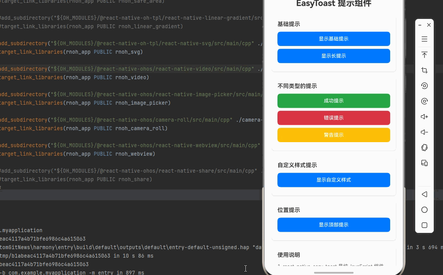The image size is (443, 275).
Task: Click the react-native-image-picker add_subdirectory line
Action: 131,95
